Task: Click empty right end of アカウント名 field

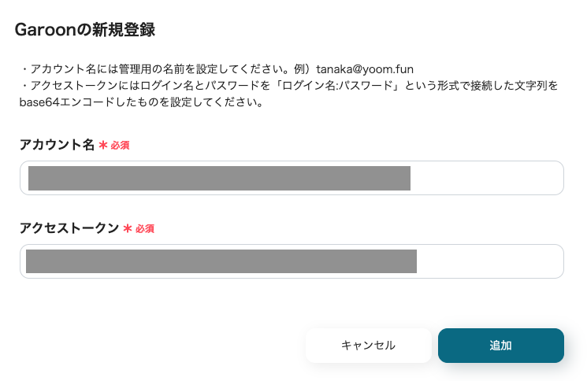Action: point(489,178)
